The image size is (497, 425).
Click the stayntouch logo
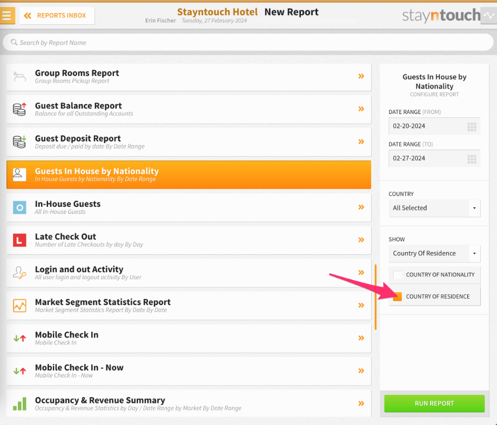pyautogui.click(x=441, y=15)
